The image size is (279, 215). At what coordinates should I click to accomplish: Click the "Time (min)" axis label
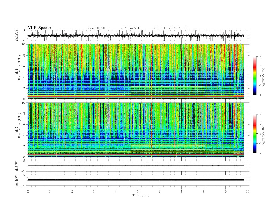[x=141, y=195]
